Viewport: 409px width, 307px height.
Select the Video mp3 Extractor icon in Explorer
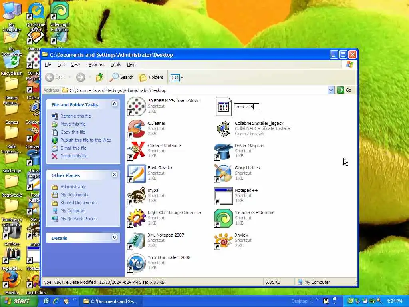click(x=223, y=218)
